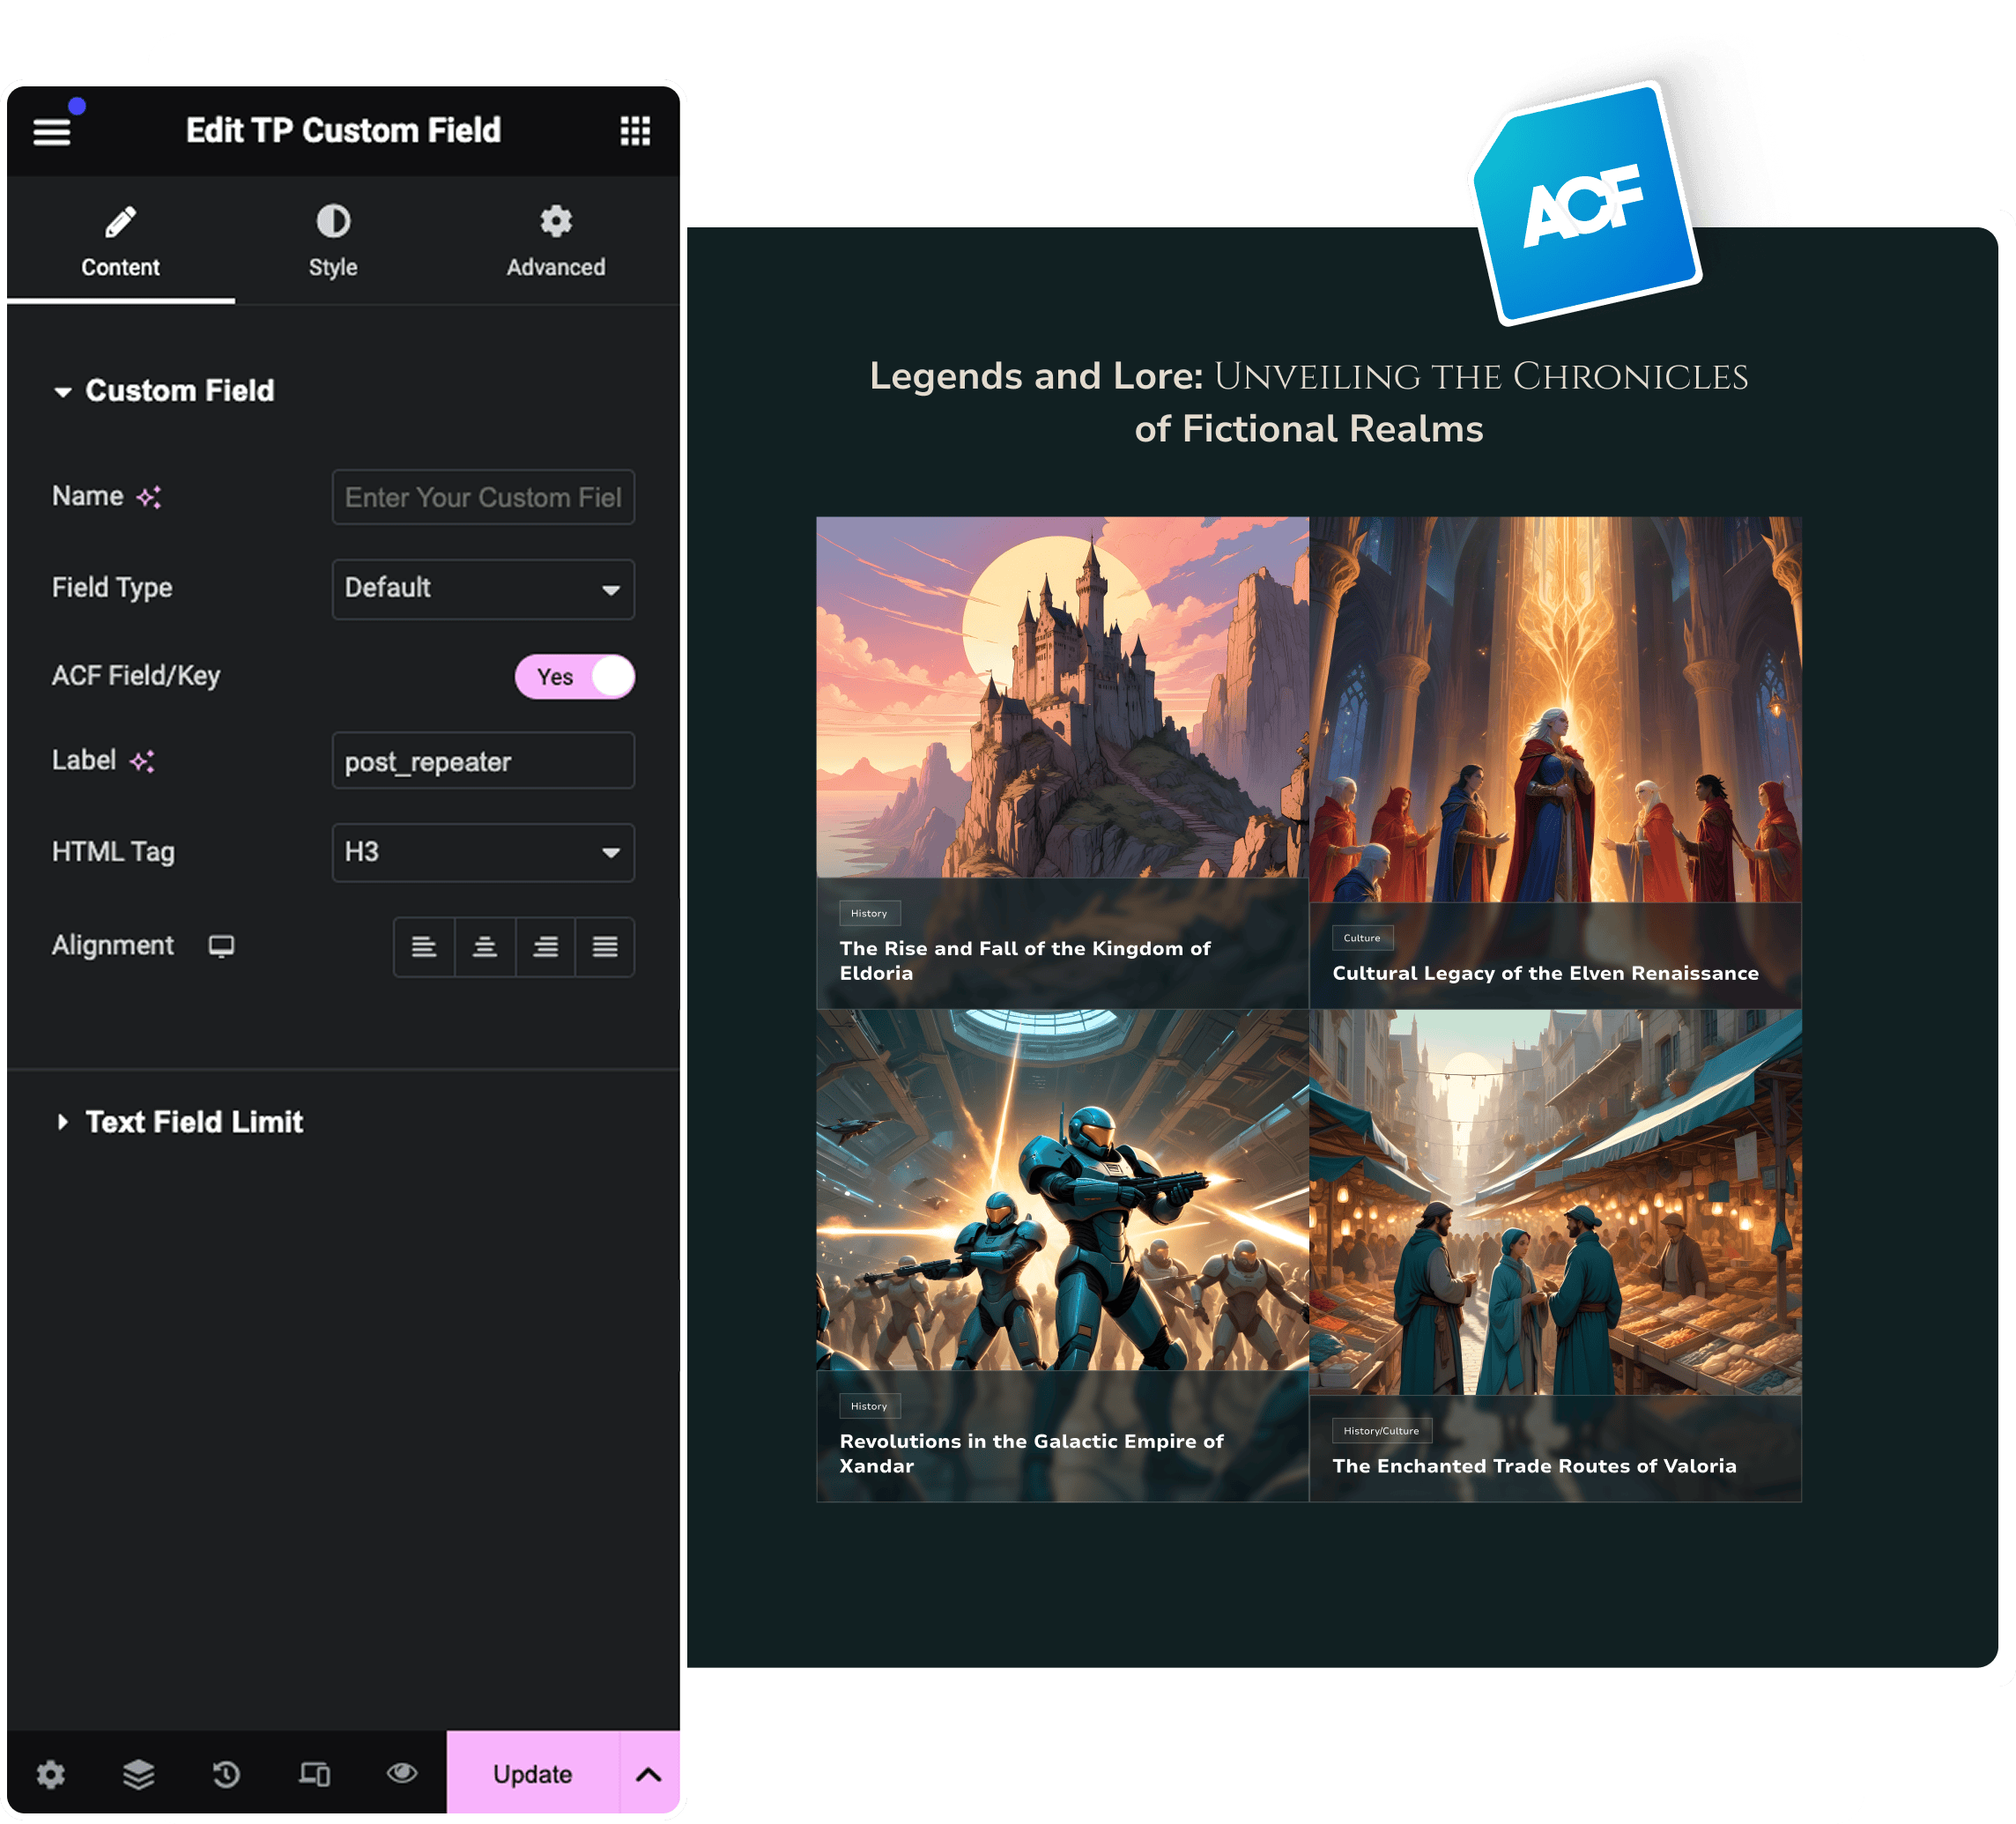Click AI sparkle icon beside Name
Image resolution: width=2016 pixels, height=1824 pixels.
(149, 497)
